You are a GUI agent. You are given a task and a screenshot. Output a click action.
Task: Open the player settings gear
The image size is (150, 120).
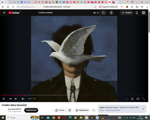(x=132, y=99)
